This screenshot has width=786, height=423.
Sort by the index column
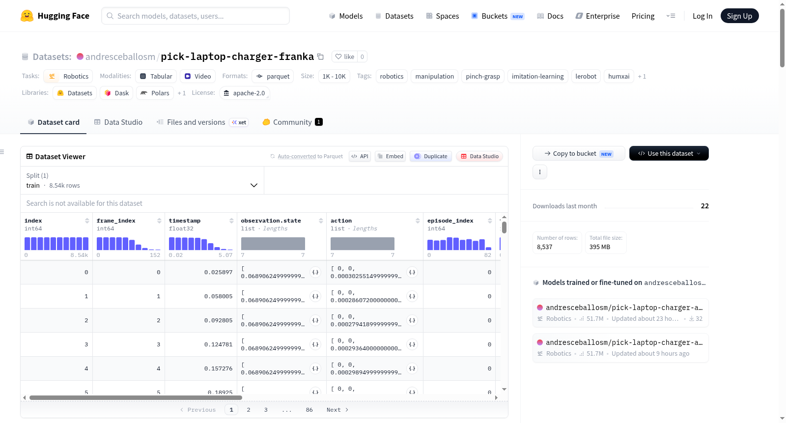tap(87, 221)
